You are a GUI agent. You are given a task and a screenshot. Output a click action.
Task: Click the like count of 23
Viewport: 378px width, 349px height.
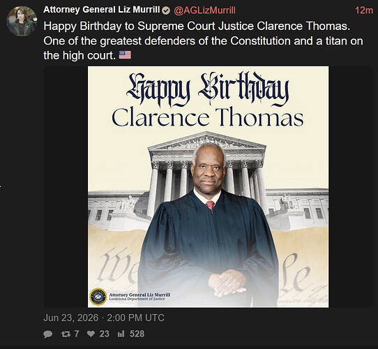point(104,334)
